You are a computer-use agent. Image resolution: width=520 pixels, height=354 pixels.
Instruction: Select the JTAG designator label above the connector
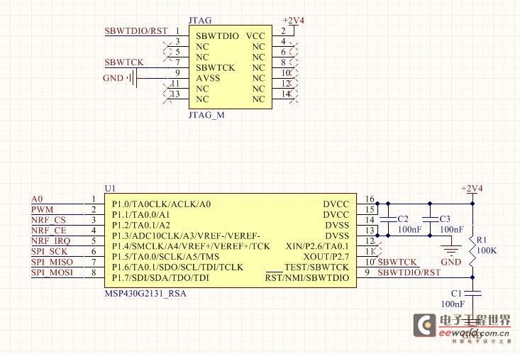(x=200, y=21)
